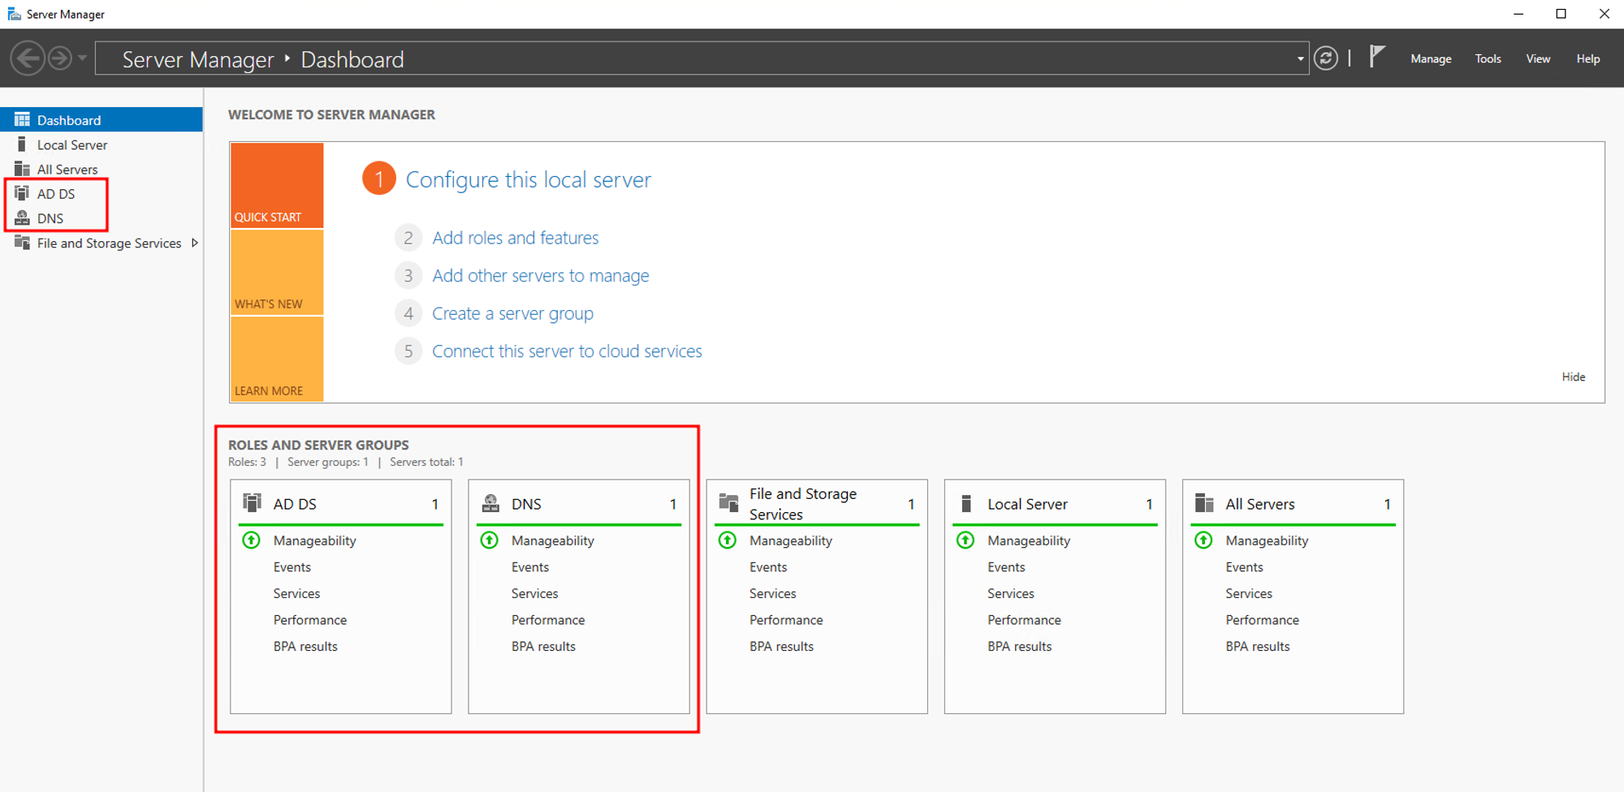Open the navigation history dropdown arrow
Viewport: 1624px width, 792px height.
pyautogui.click(x=82, y=58)
